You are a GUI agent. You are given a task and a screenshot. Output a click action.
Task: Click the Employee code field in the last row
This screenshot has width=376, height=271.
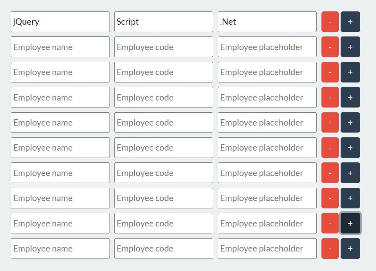point(164,249)
